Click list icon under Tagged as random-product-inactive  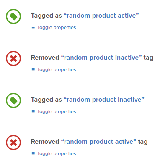click(33, 111)
